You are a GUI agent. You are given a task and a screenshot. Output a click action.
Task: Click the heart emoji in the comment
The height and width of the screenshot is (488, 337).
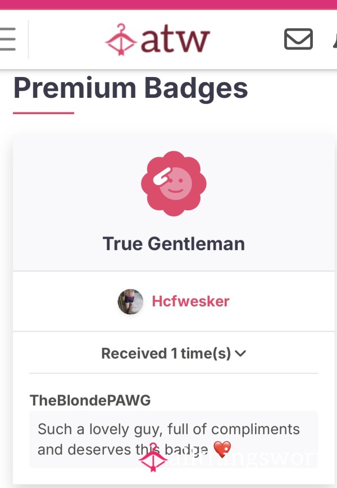222,449
